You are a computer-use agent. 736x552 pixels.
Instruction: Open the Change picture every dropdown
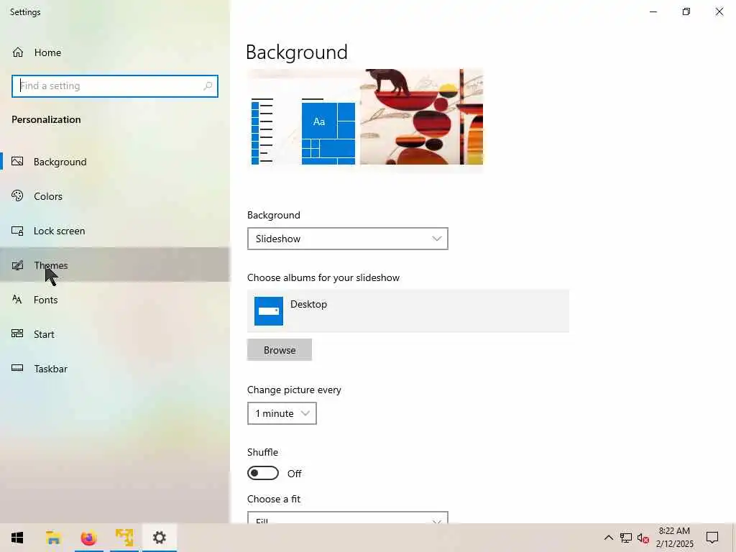pyautogui.click(x=282, y=413)
